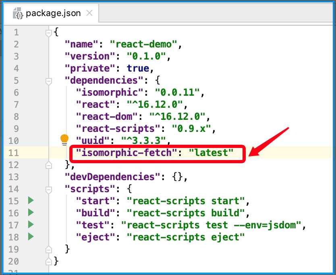336x275 pixels.
Task: Click line number 1 in the gutter
Action: coord(16,32)
